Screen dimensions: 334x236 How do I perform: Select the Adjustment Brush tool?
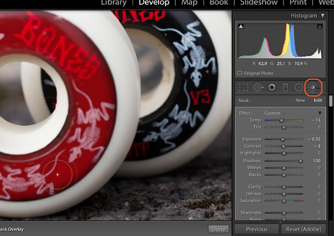coord(314,87)
